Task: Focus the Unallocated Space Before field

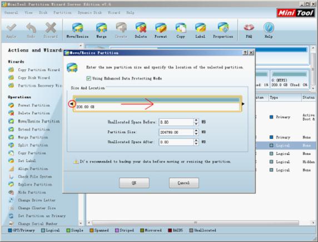Action: point(176,122)
